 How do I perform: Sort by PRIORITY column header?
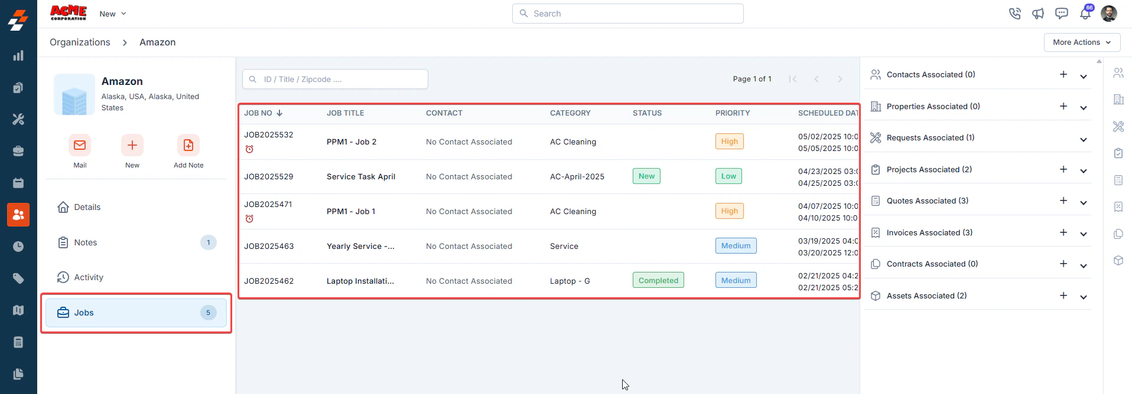pyautogui.click(x=733, y=113)
